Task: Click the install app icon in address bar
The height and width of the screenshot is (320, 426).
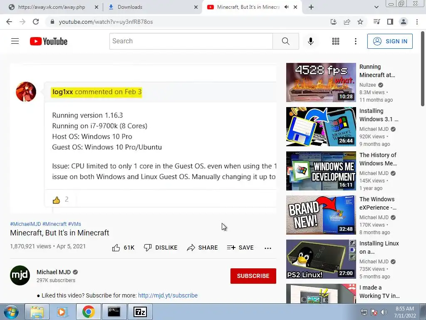Action: (333, 22)
